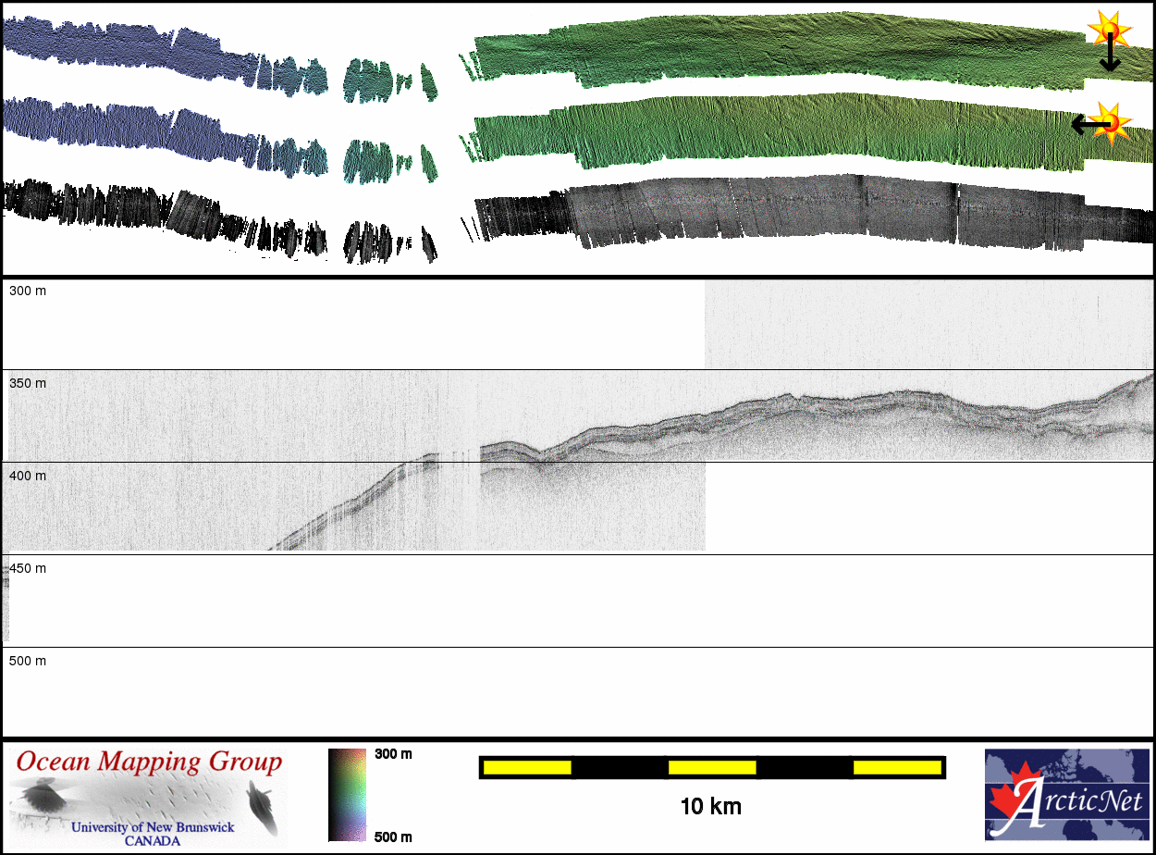The width and height of the screenshot is (1156, 855).
Task: Click the 350 m depth label in profile
Action: click(x=28, y=383)
